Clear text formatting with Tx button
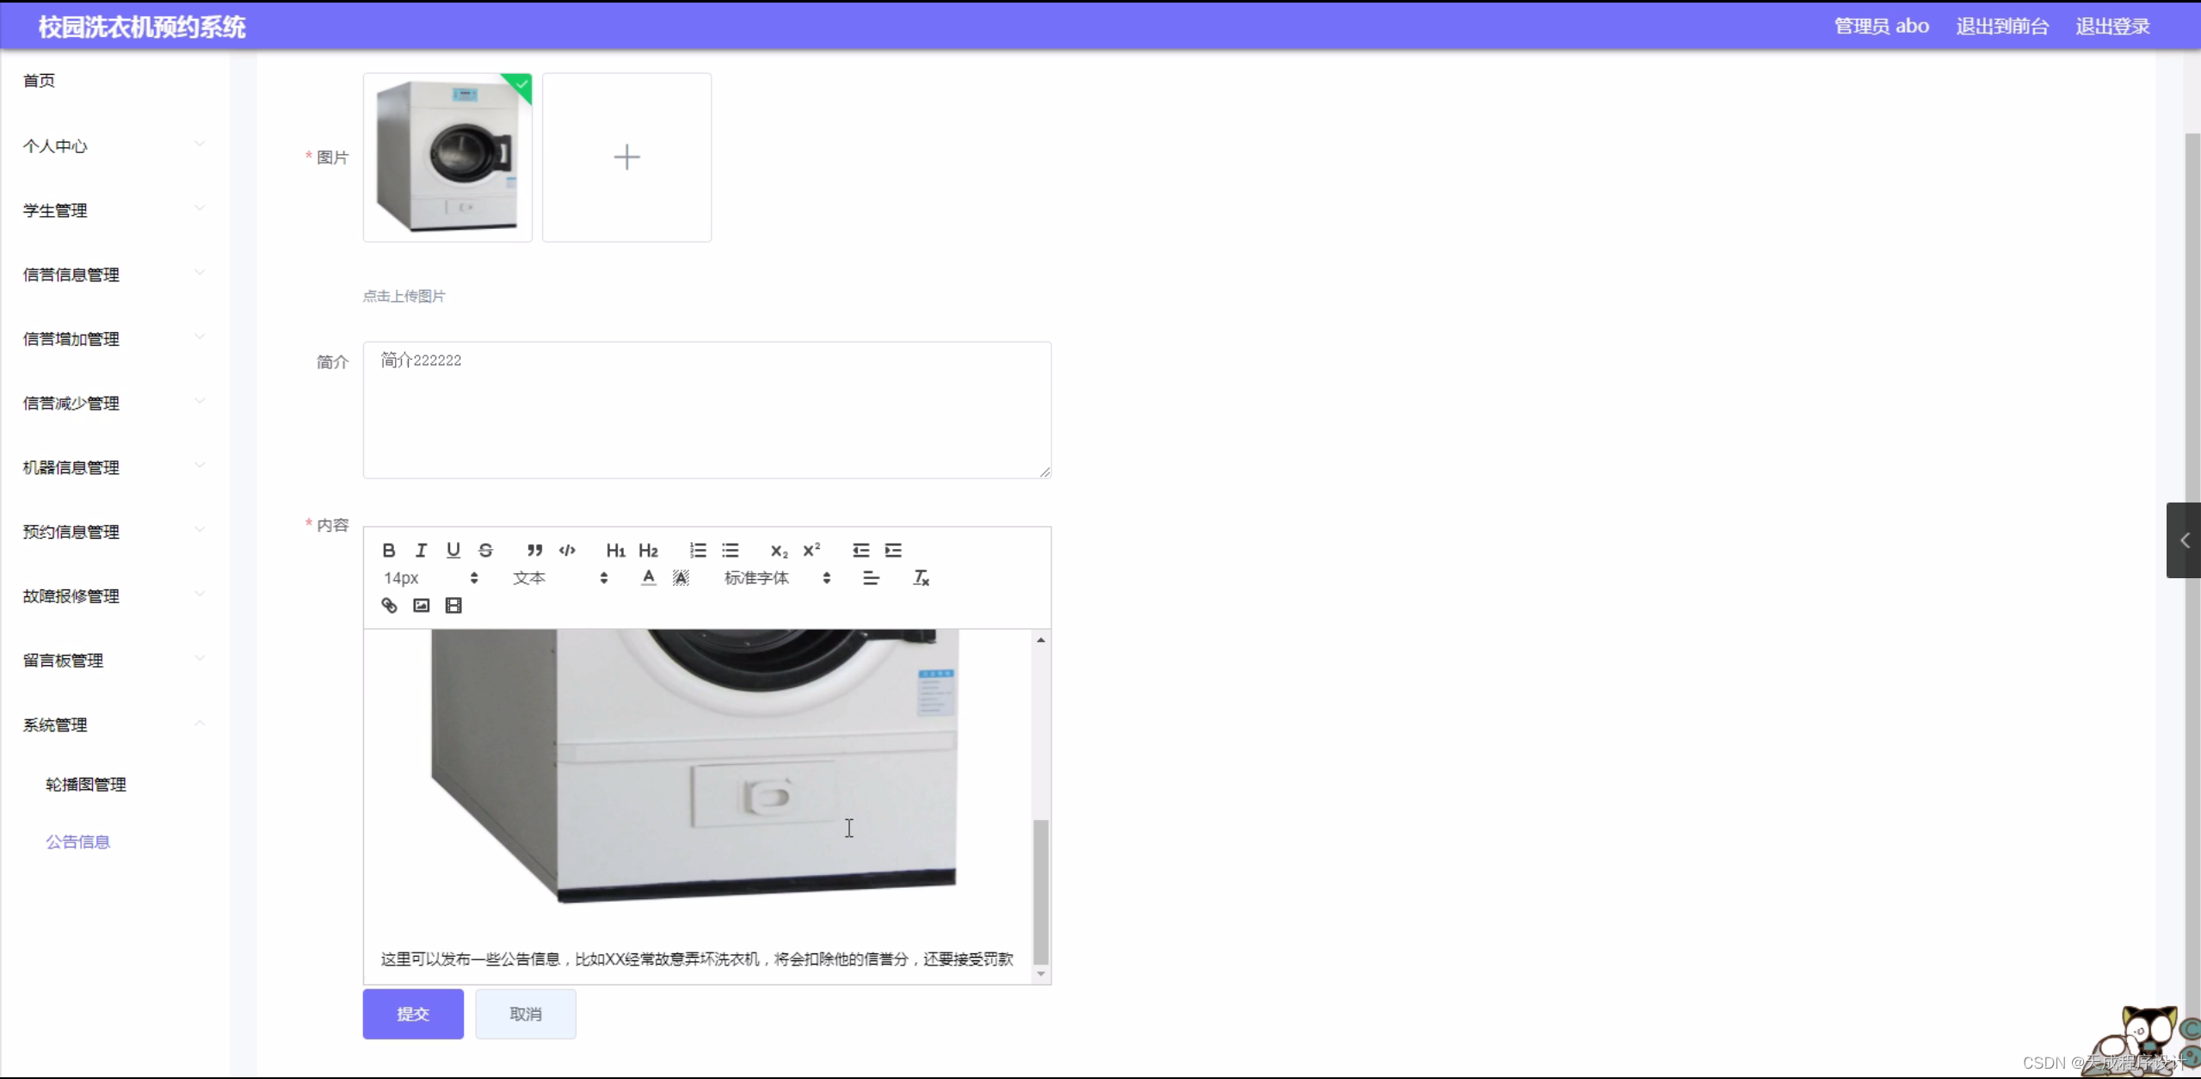2201x1079 pixels. click(920, 577)
